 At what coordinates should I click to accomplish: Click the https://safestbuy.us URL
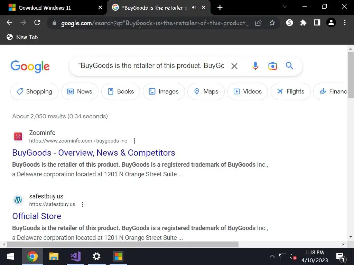coord(52,204)
